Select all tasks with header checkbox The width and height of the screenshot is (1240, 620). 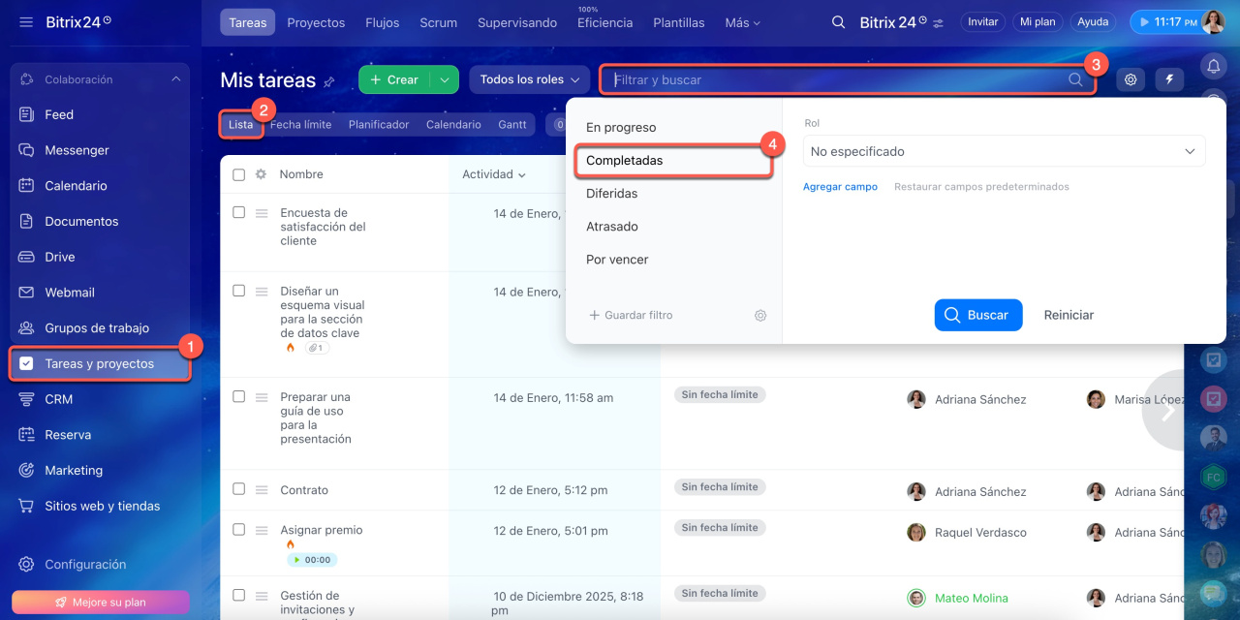239,174
